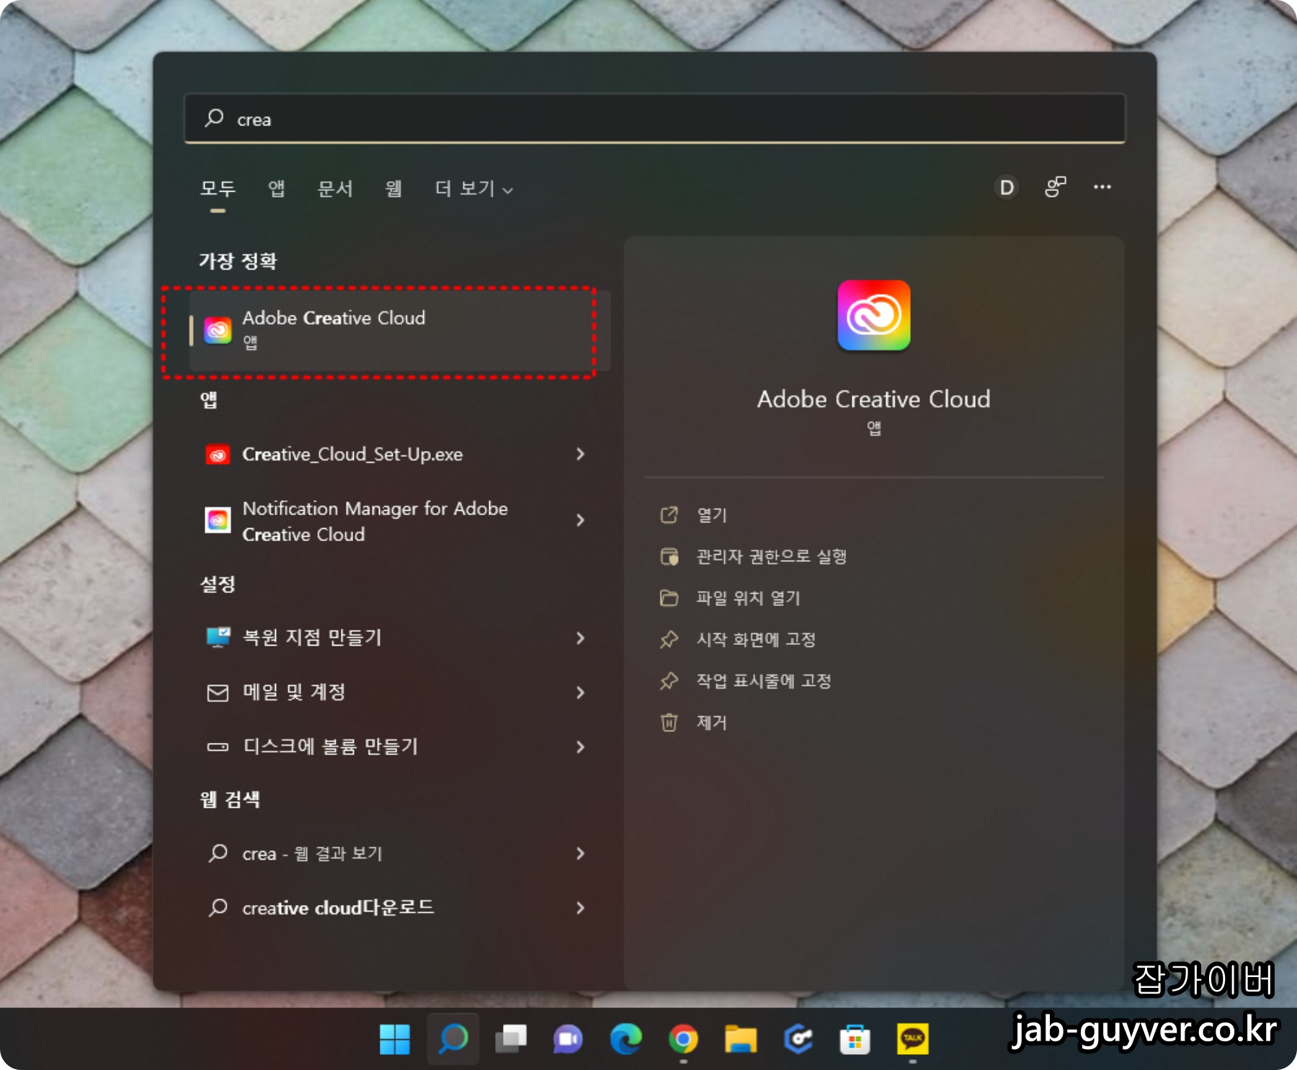This screenshot has width=1297, height=1070.
Task: Switch to the 문서 filter tab
Action: click(336, 189)
